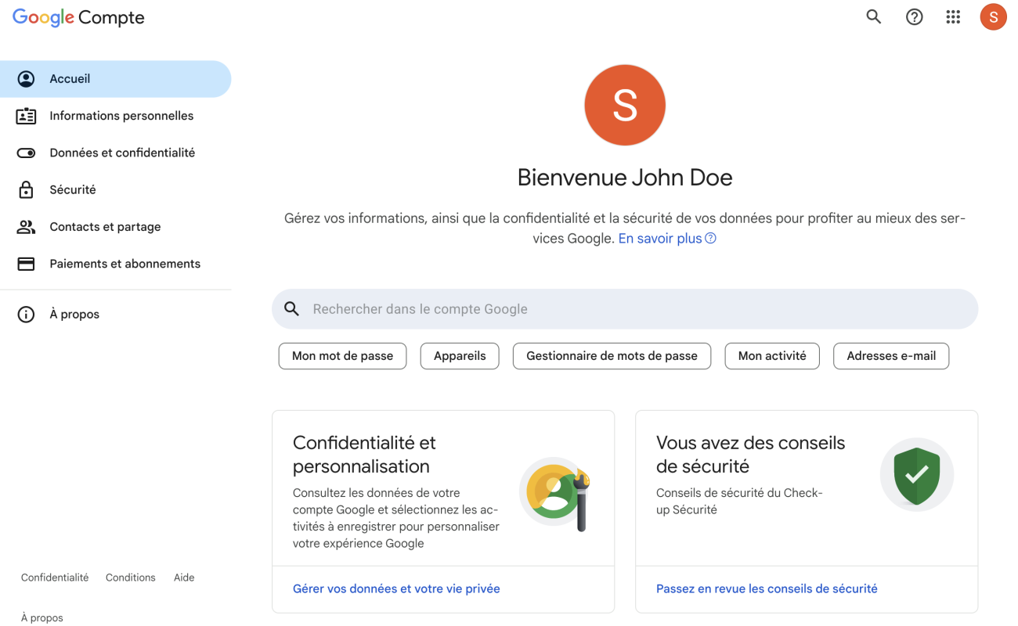Focus the Rechercher dans le compte Google field

point(625,309)
